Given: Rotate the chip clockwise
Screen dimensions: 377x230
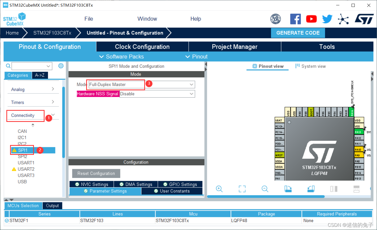Looking at the screenshot, I should [x=288, y=189].
